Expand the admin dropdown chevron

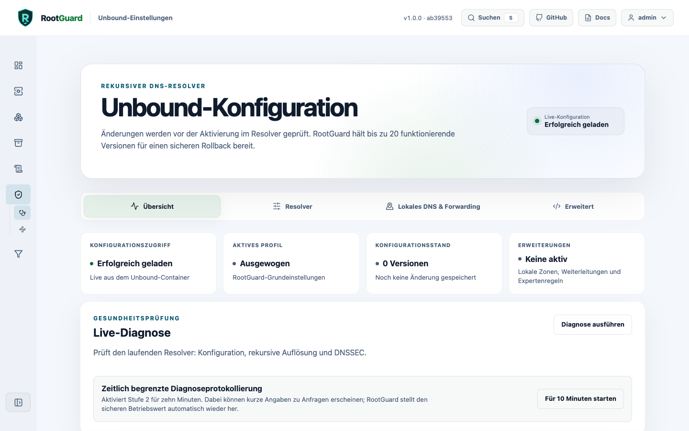click(x=664, y=18)
